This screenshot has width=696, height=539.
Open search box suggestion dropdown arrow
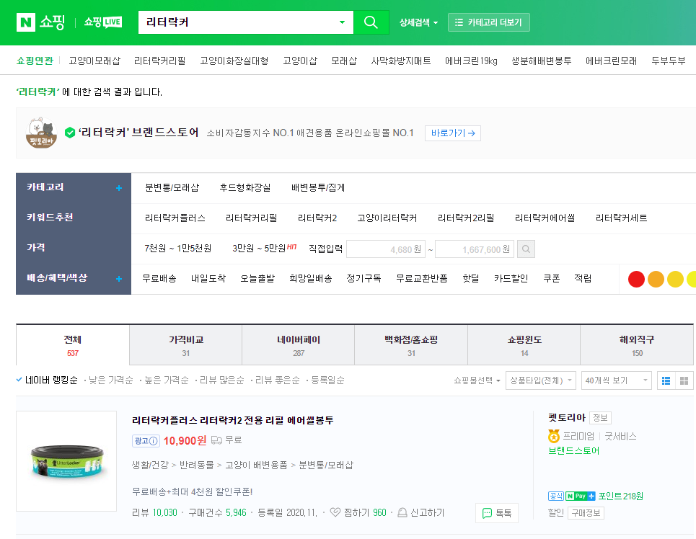342,22
